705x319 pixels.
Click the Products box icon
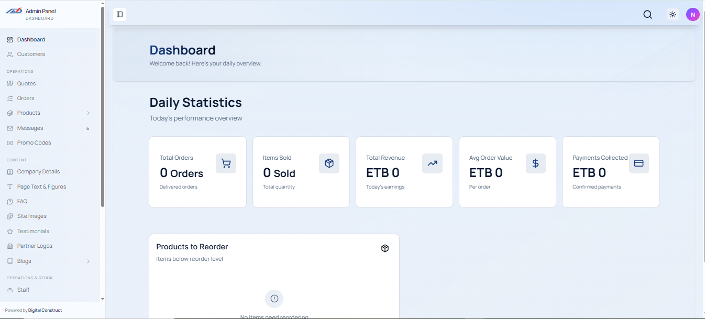[10, 113]
